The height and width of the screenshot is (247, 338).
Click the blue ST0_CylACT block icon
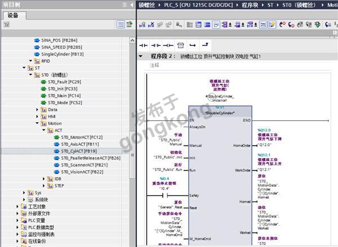tap(56, 151)
